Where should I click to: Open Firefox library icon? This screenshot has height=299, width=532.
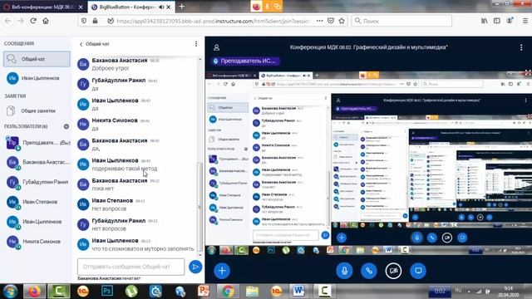point(484,21)
